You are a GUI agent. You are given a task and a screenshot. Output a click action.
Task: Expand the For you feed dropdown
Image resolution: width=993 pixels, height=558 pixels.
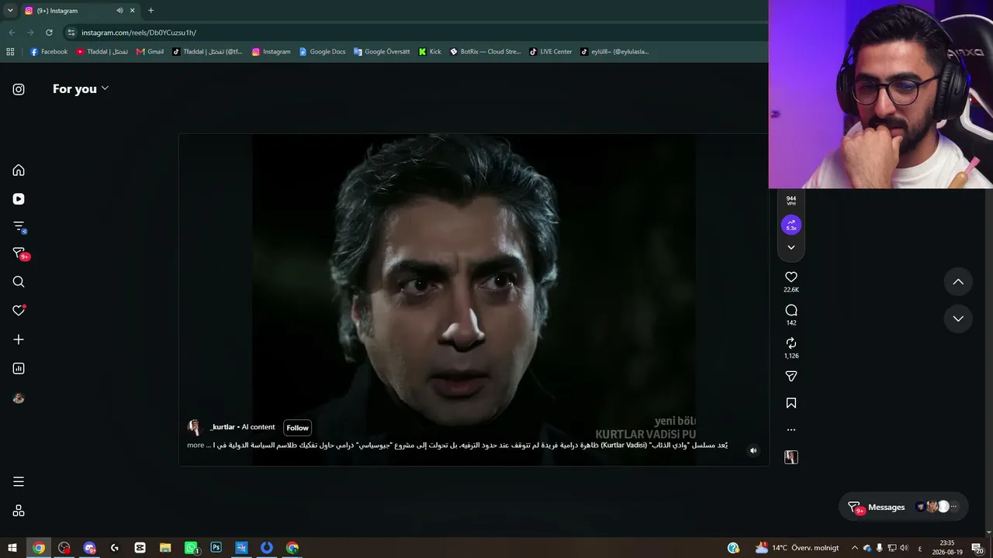[81, 88]
